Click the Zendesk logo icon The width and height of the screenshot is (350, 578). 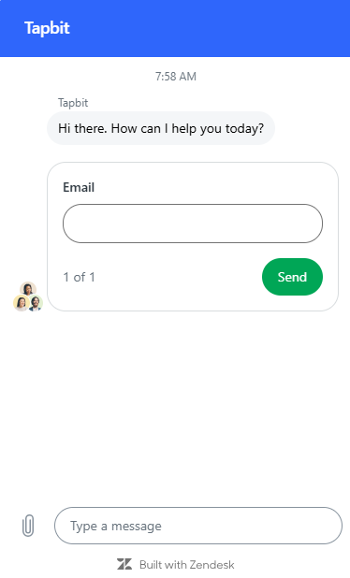pos(124,564)
